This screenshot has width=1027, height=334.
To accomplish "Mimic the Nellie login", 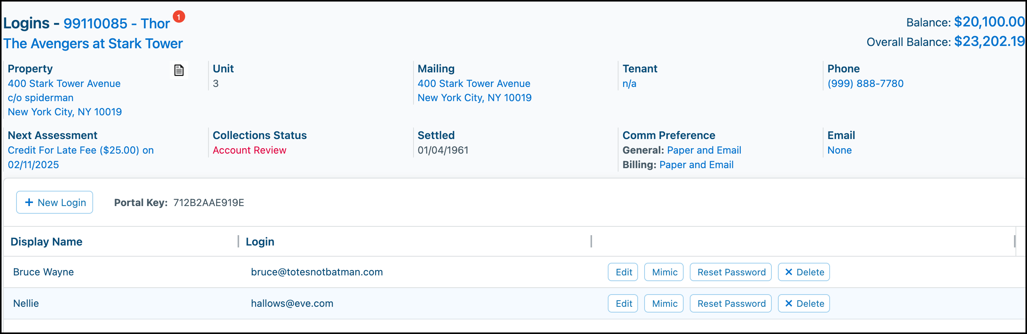I will tap(664, 304).
